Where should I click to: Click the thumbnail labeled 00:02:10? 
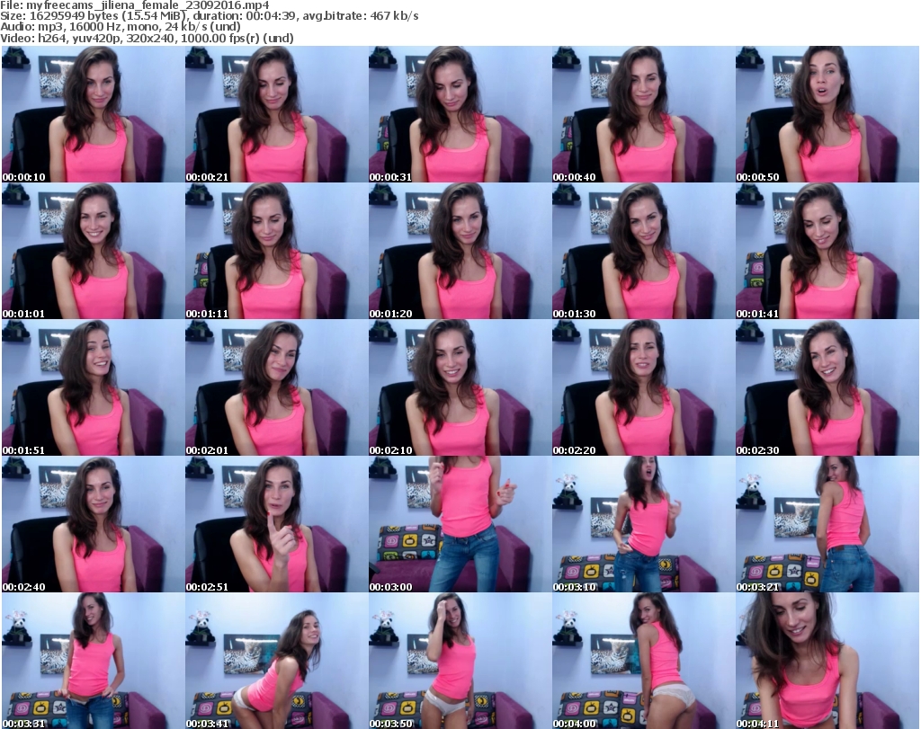pos(460,387)
